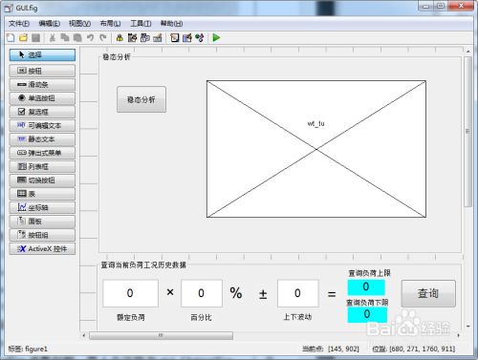Select the ± static text label
This screenshot has height=360, width=478.
(x=263, y=294)
